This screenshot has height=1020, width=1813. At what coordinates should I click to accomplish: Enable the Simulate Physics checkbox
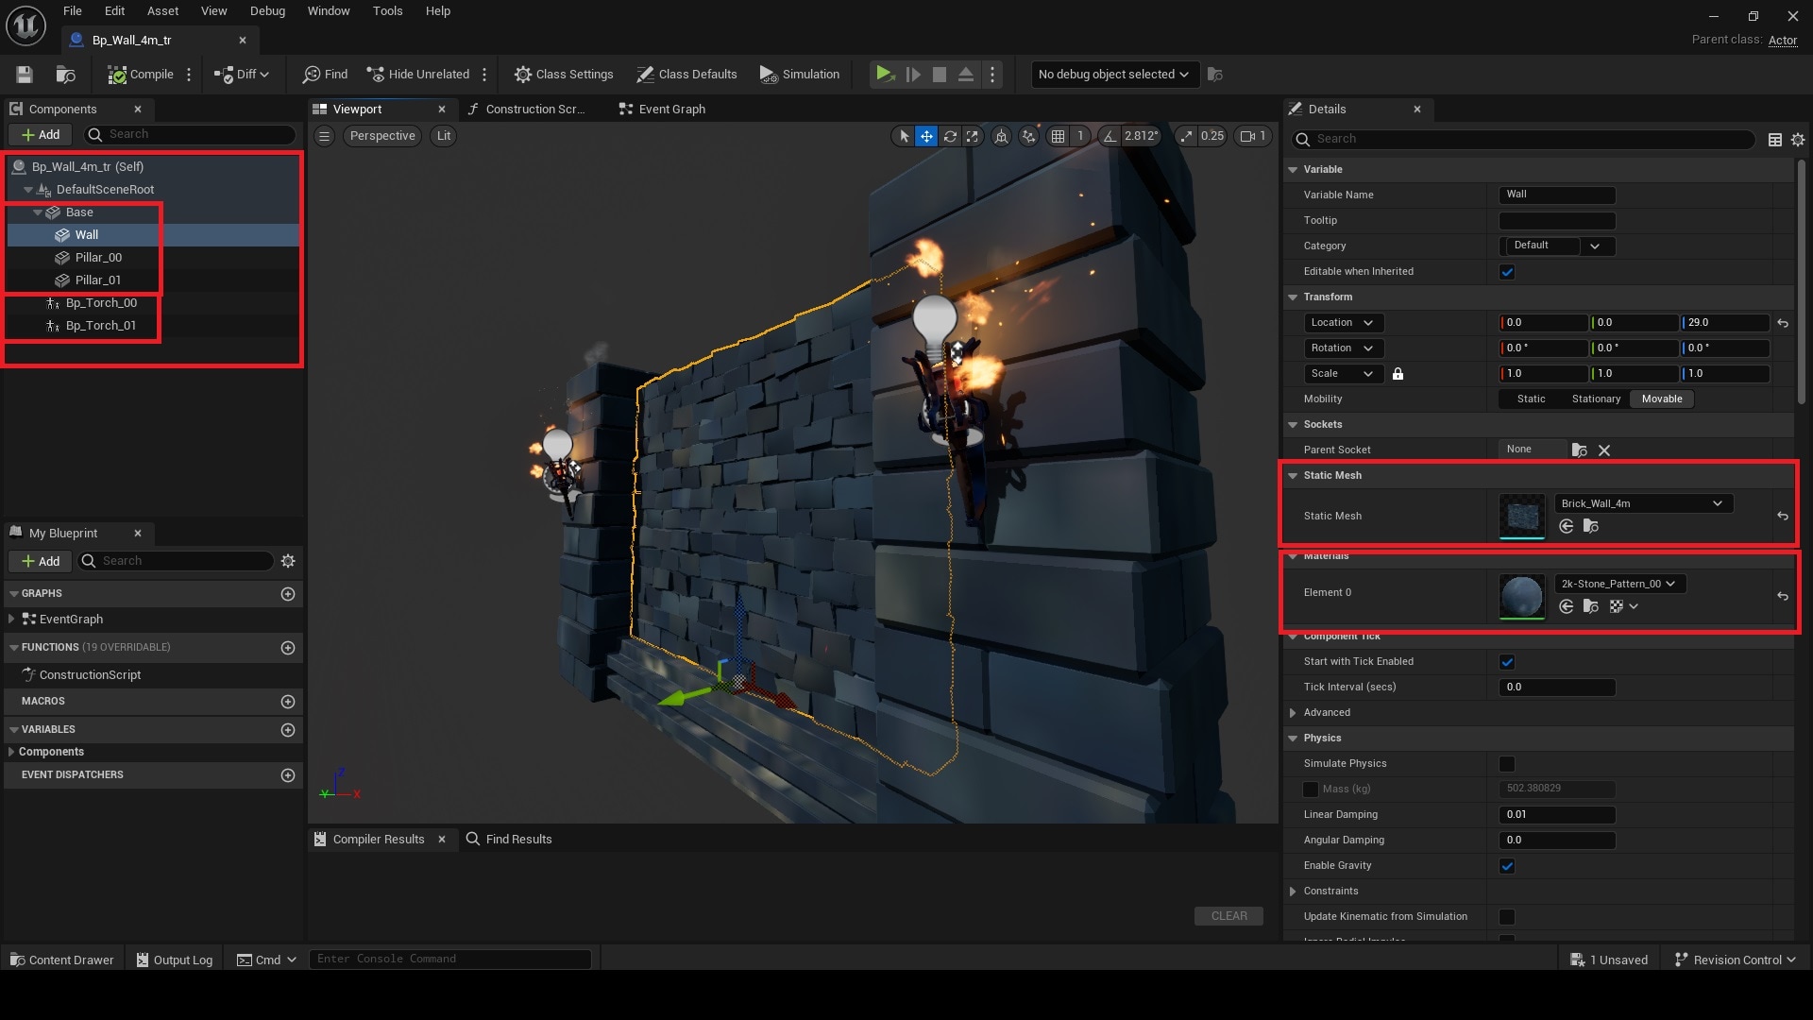tap(1508, 763)
